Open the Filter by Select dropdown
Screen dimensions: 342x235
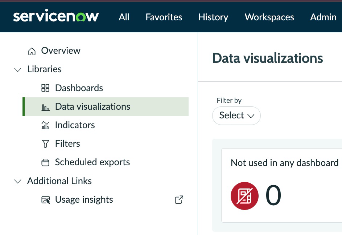point(236,116)
